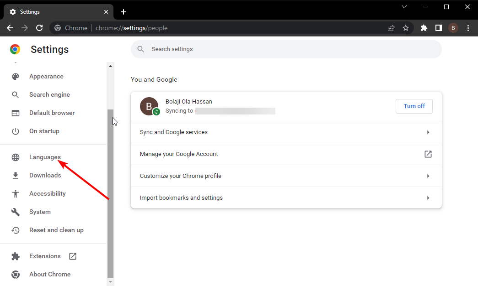Turn off sync with Turn off button

click(414, 106)
